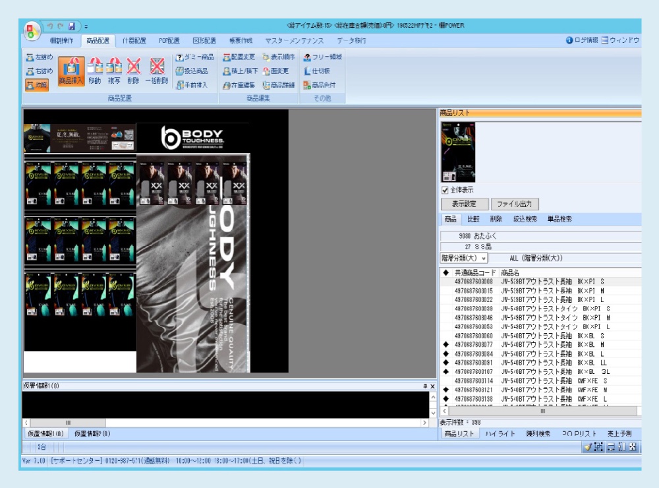Click the BODY TOUGHNESS header image on shelf

(192, 138)
